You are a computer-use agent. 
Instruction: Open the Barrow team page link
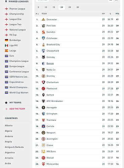point(50,64)
